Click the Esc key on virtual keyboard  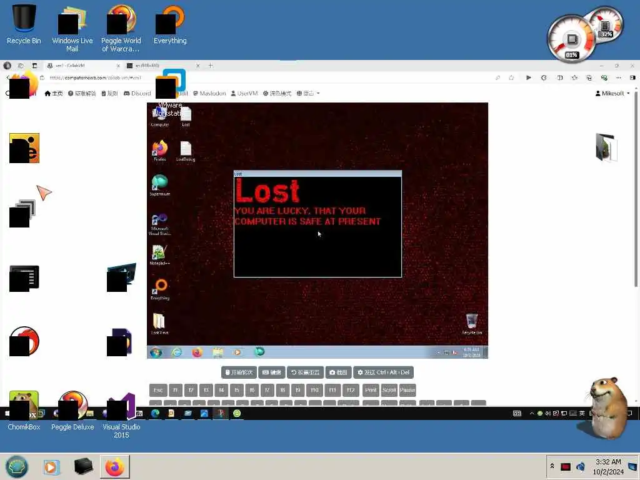(x=158, y=390)
